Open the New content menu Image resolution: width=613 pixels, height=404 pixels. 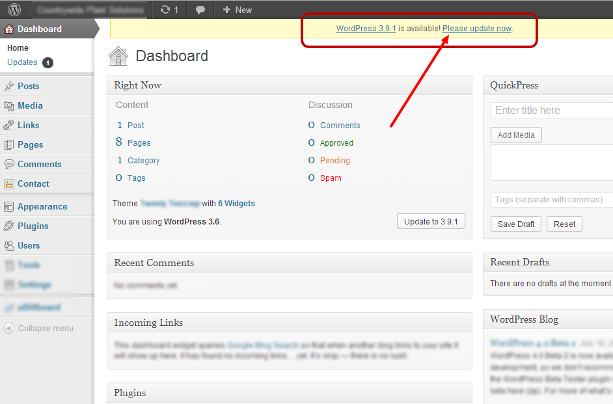[x=238, y=10]
